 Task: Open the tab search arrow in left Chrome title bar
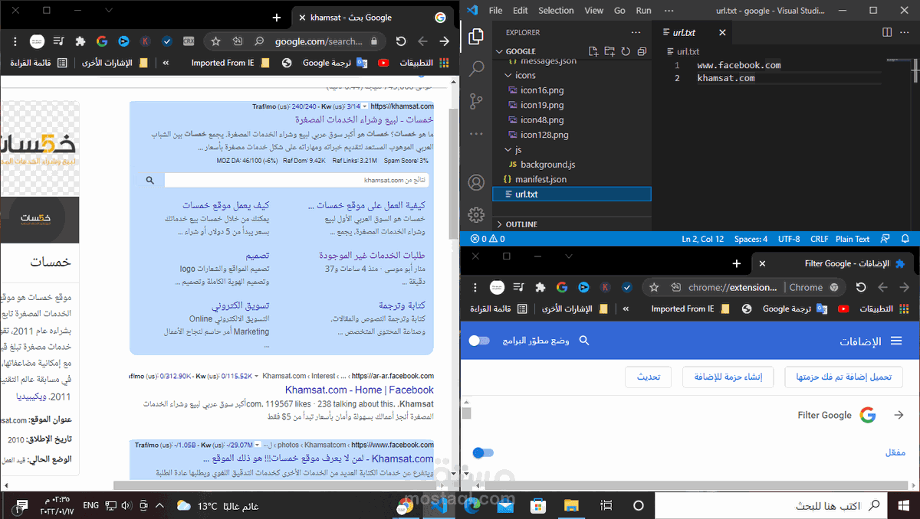tap(109, 11)
